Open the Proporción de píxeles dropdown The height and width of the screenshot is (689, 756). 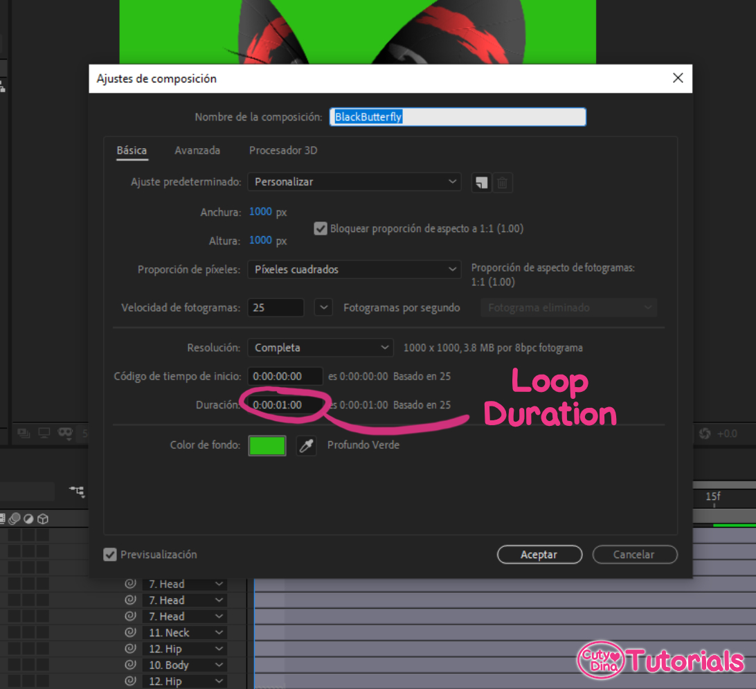[x=354, y=269]
